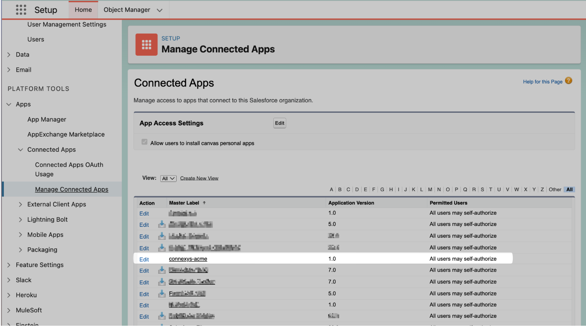Open the View dropdown set to All
Viewport: 586px width, 327px height.
point(168,178)
